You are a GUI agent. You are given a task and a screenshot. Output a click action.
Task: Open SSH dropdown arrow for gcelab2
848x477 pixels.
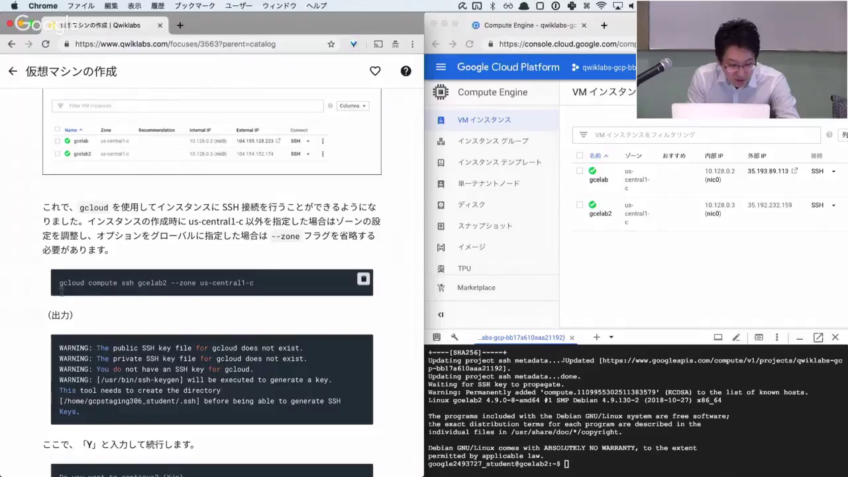[833, 205]
